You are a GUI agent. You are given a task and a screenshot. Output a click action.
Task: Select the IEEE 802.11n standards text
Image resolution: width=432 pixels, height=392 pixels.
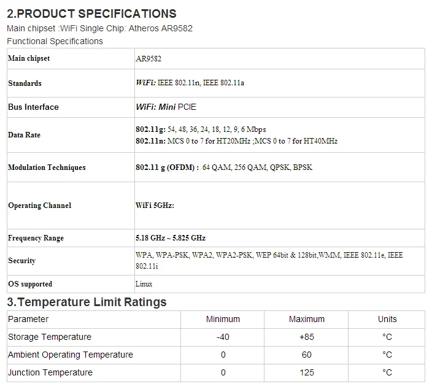click(179, 83)
